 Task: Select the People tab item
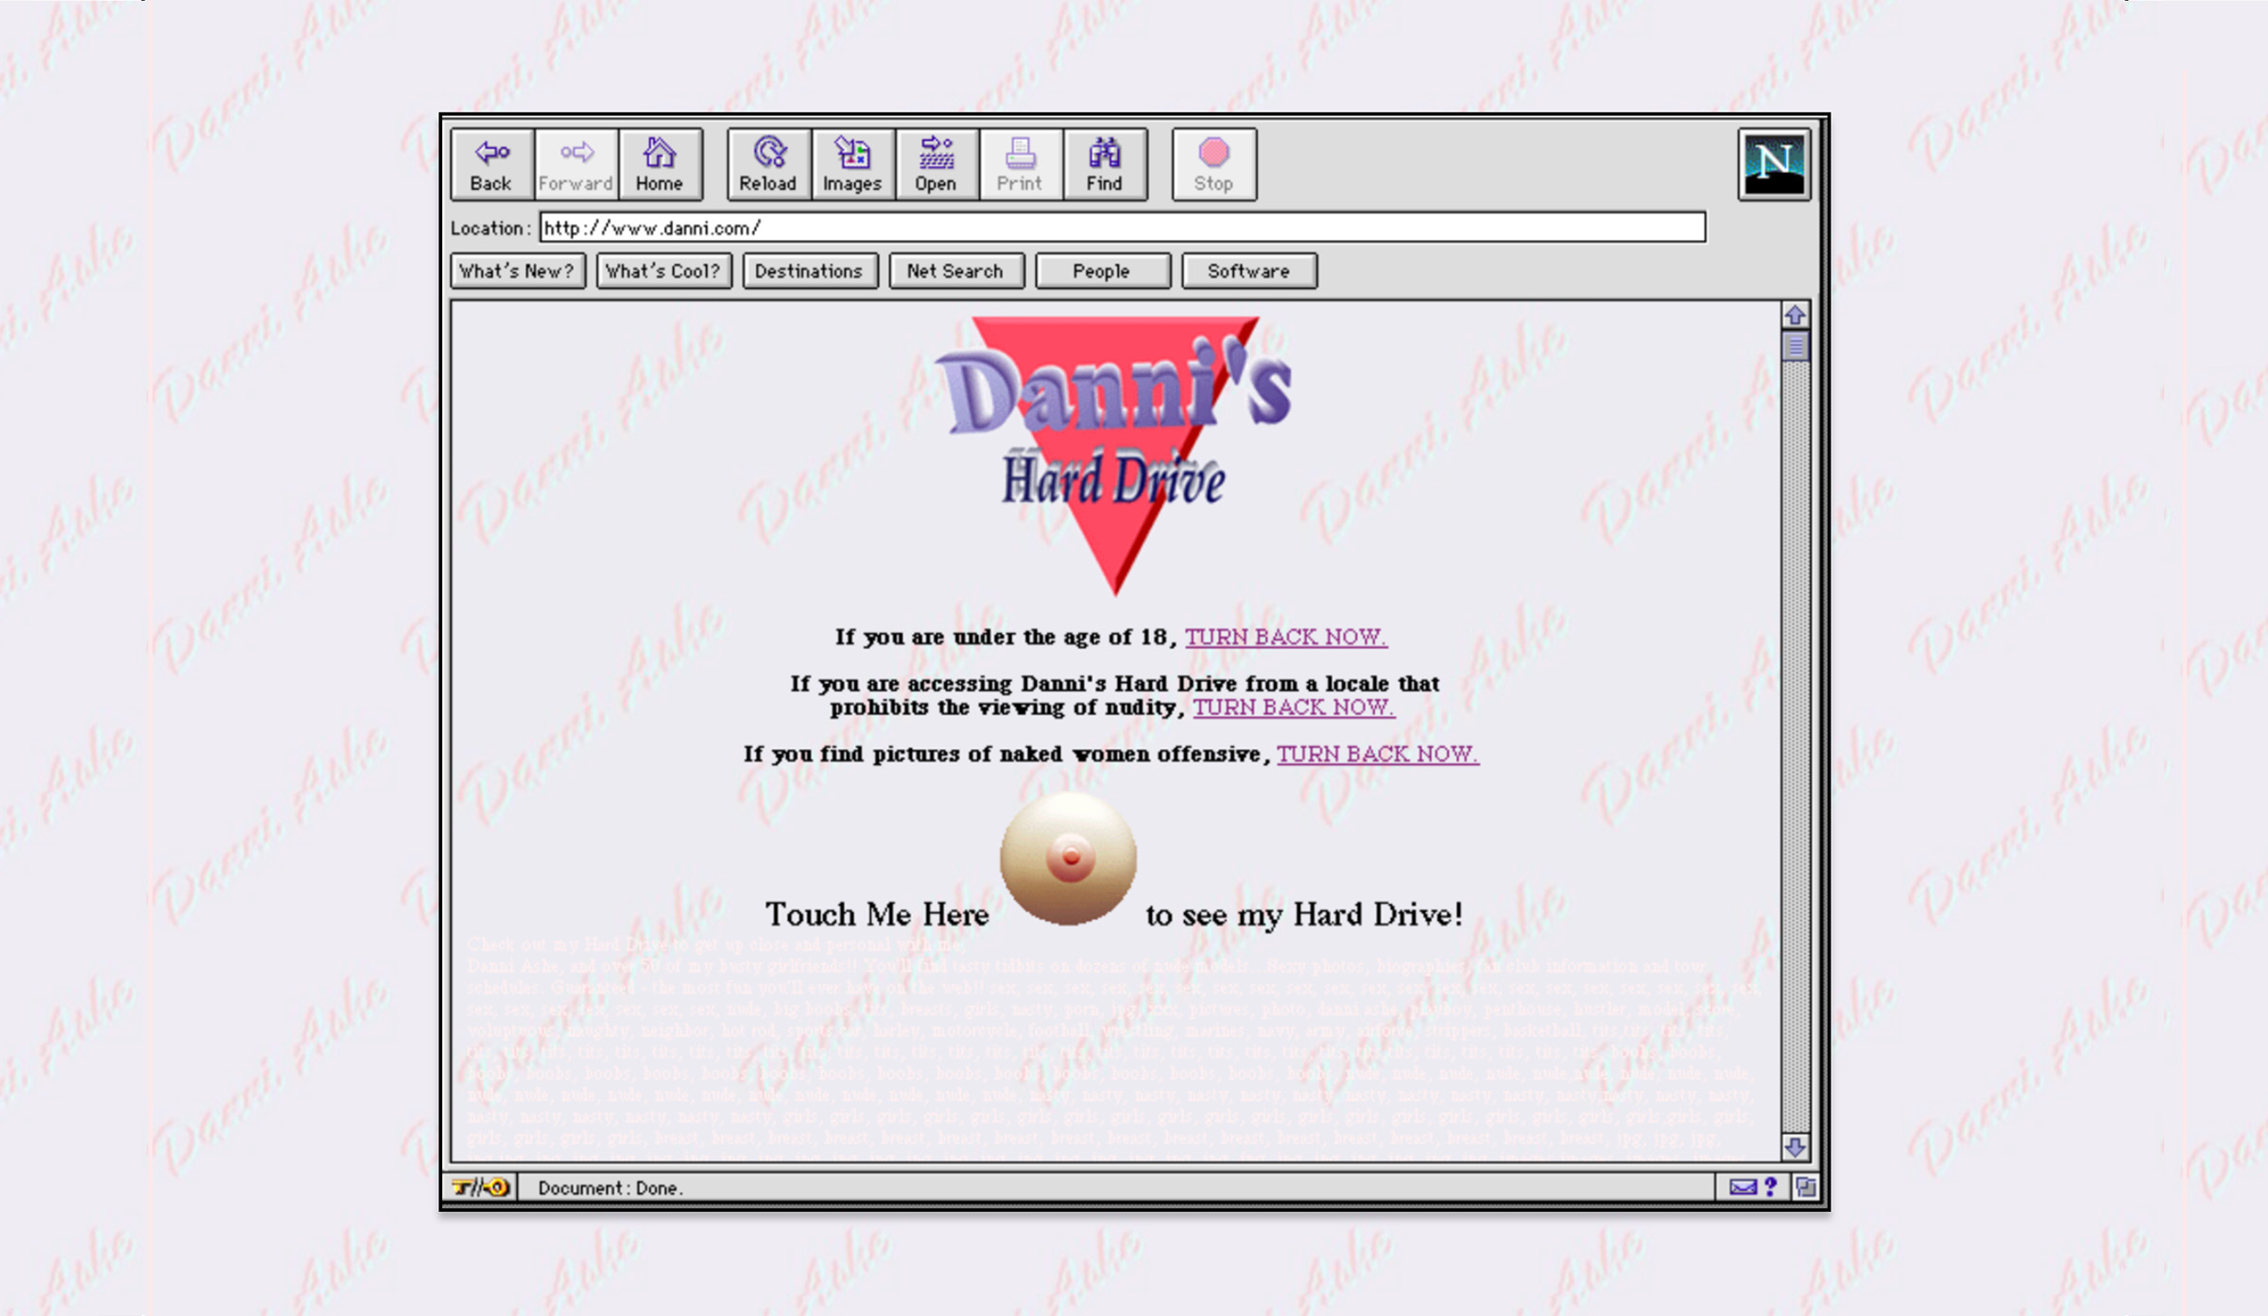pyautogui.click(x=1101, y=271)
